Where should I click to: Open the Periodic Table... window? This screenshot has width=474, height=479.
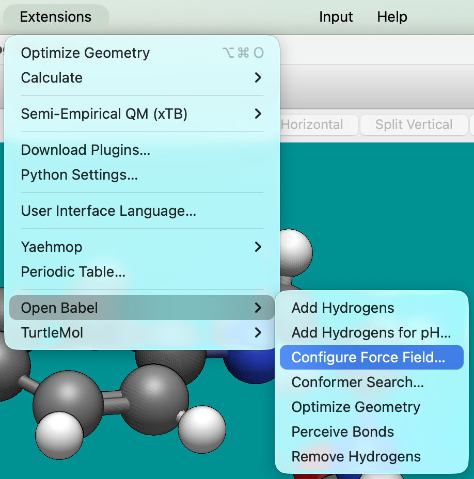click(x=73, y=272)
